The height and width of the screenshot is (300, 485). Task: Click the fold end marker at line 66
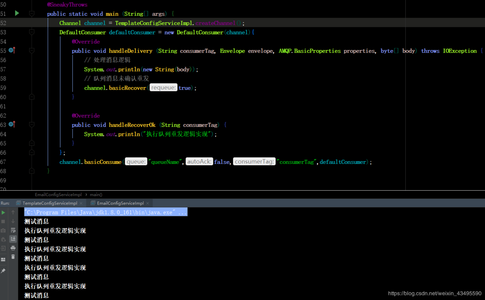click(x=32, y=152)
